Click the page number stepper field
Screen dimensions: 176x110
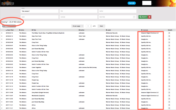click(x=89, y=26)
